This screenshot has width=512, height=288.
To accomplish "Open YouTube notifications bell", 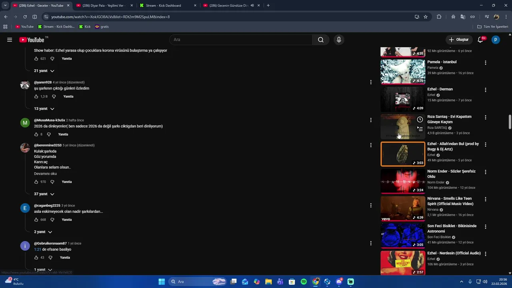I will (x=481, y=40).
